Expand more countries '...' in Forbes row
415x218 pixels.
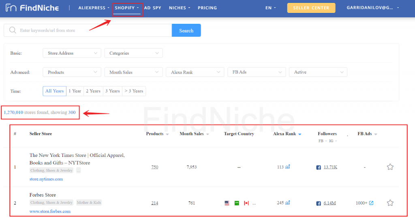(254, 203)
